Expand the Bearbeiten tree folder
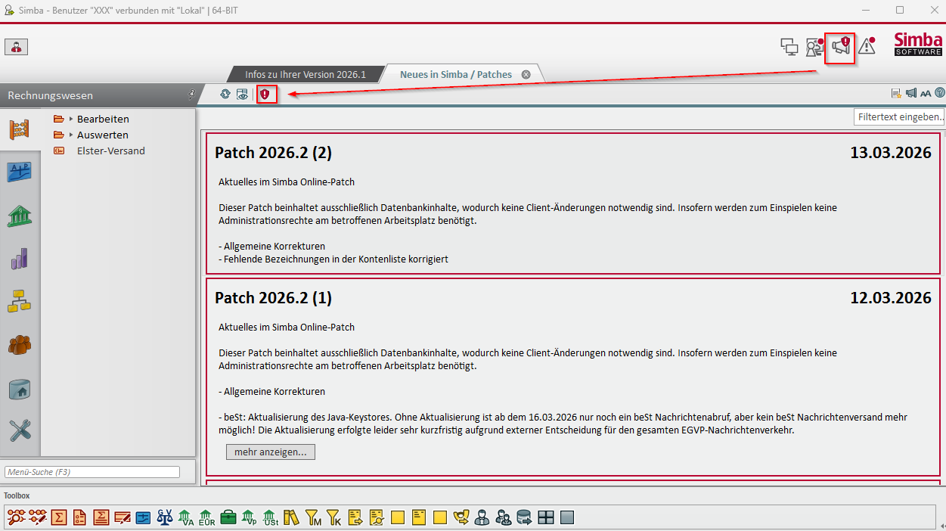The image size is (946, 531). point(71,120)
